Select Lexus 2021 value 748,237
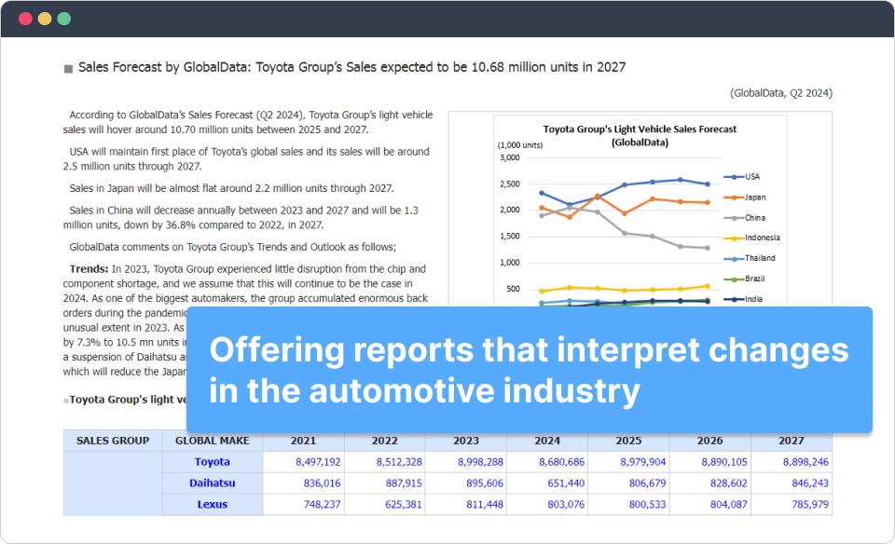 pyautogui.click(x=322, y=504)
